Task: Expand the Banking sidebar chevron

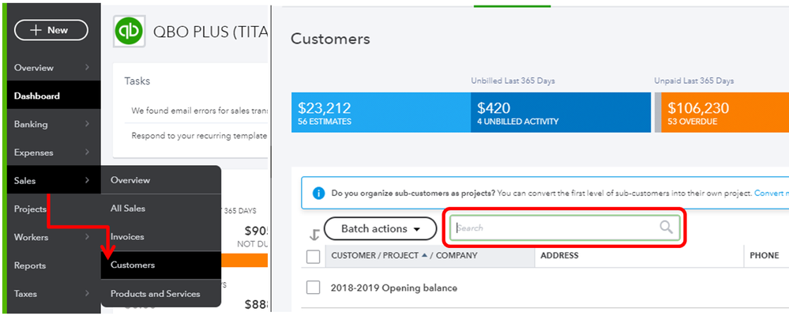Action: (x=88, y=124)
